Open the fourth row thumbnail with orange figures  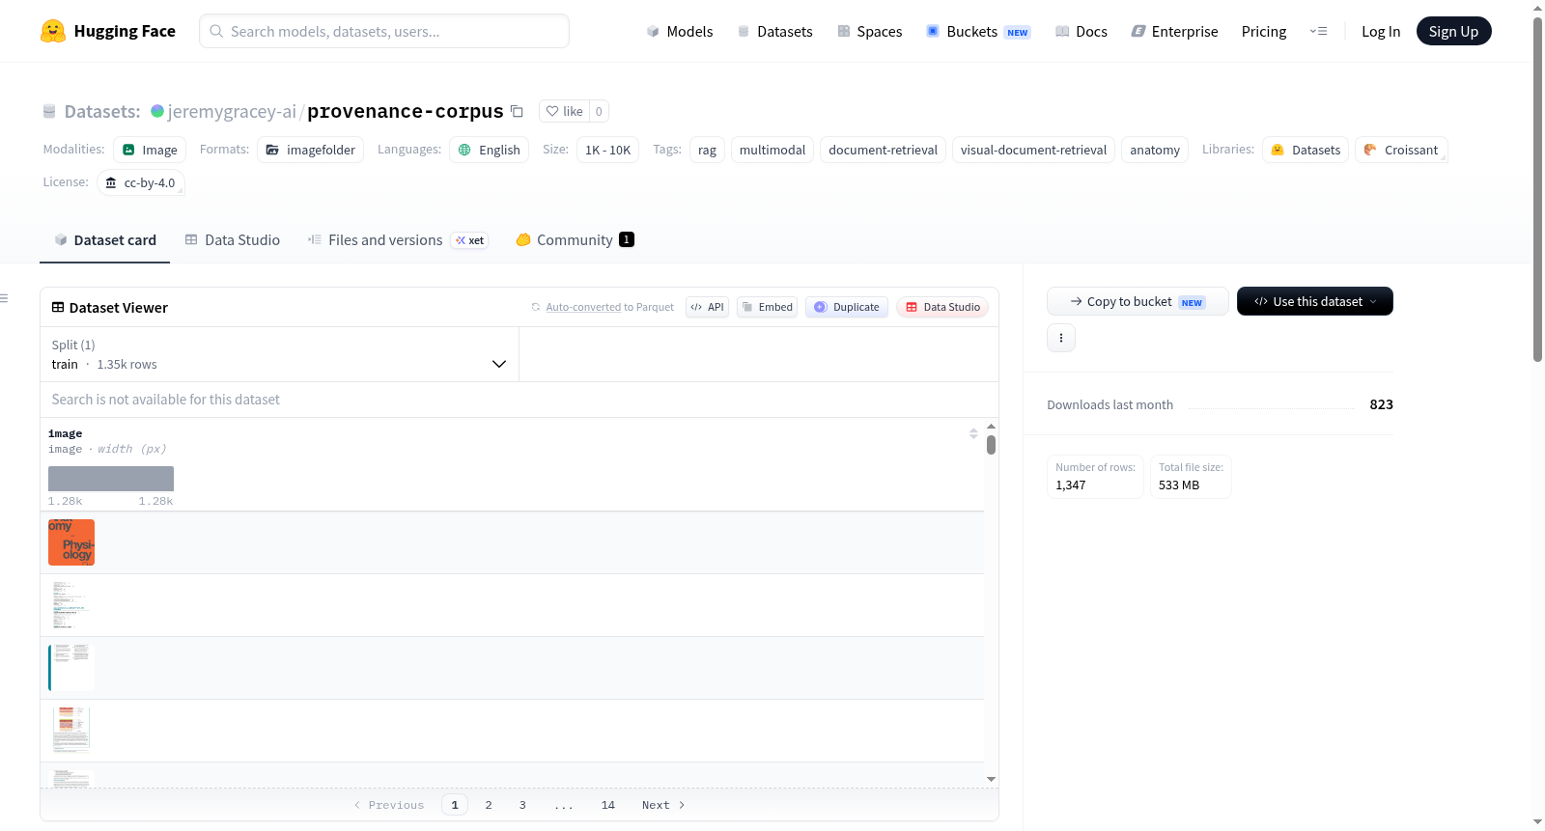coord(71,731)
